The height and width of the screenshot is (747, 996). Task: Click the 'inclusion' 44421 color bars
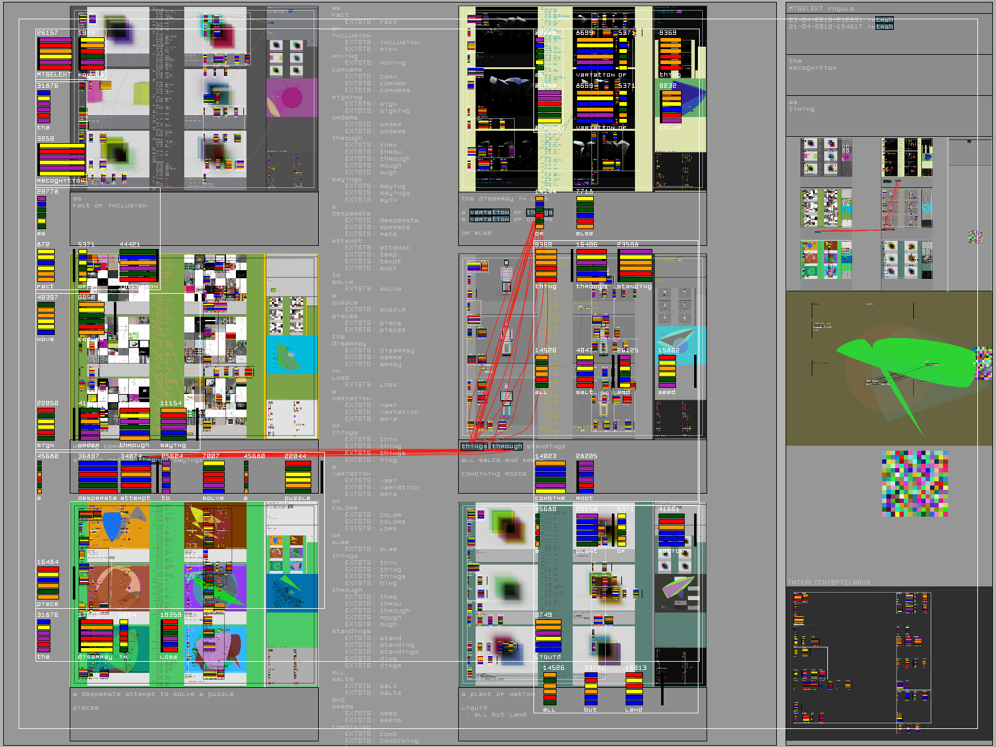(x=138, y=266)
